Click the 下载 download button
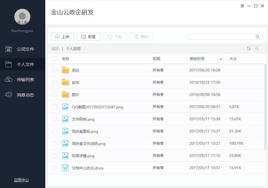Viewport: 268px width, 188px height. click(115, 37)
